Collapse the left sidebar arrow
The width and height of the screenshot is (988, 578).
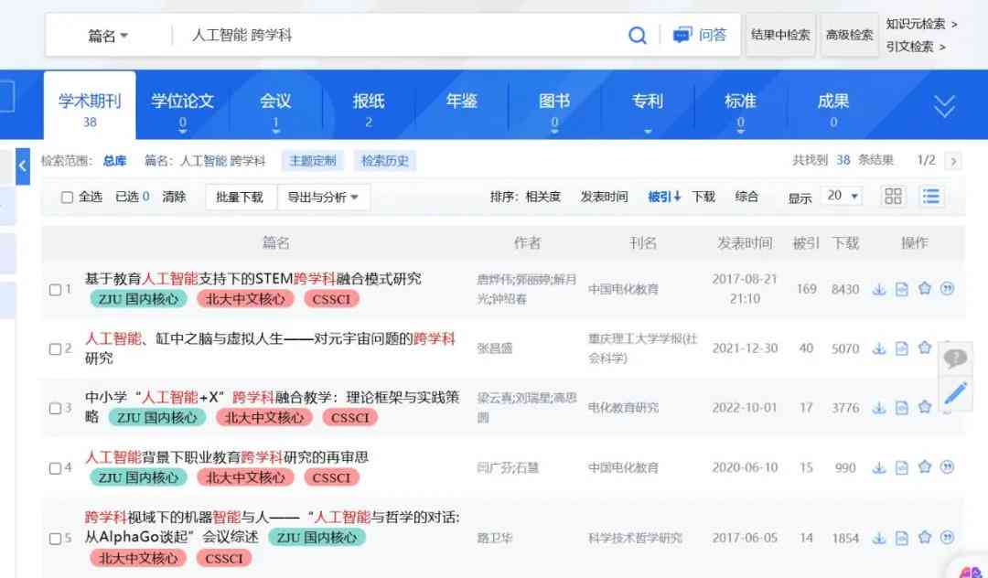tap(23, 166)
